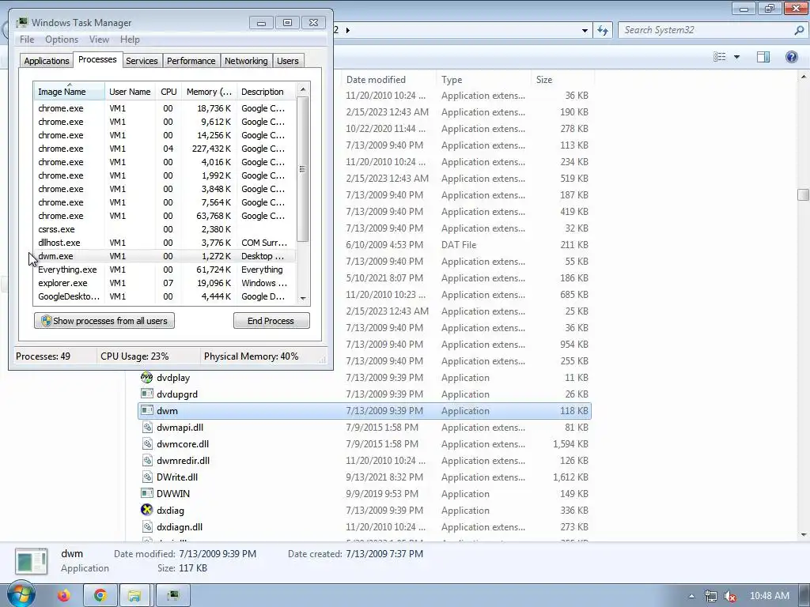The width and height of the screenshot is (810, 607).
Task: Select the explorer.exe process row
Action: [x=165, y=283]
